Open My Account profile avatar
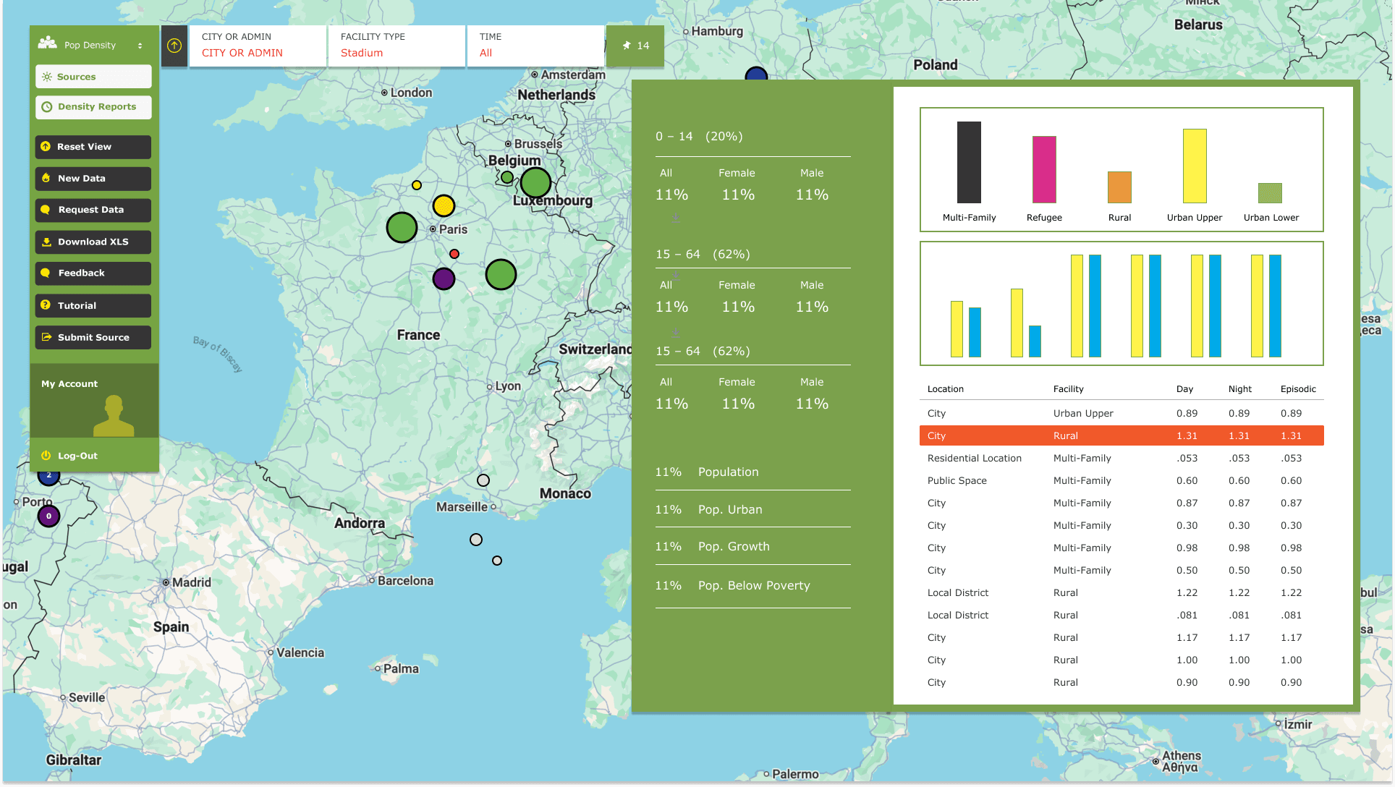This screenshot has width=1395, height=787. point(114,414)
